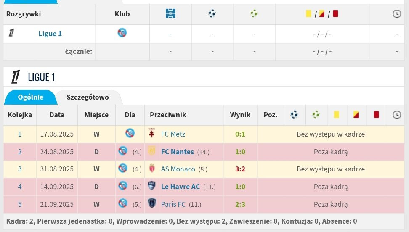The image size is (409, 232).
Task: Click the FC Metz club crest
Action: click(x=152, y=134)
